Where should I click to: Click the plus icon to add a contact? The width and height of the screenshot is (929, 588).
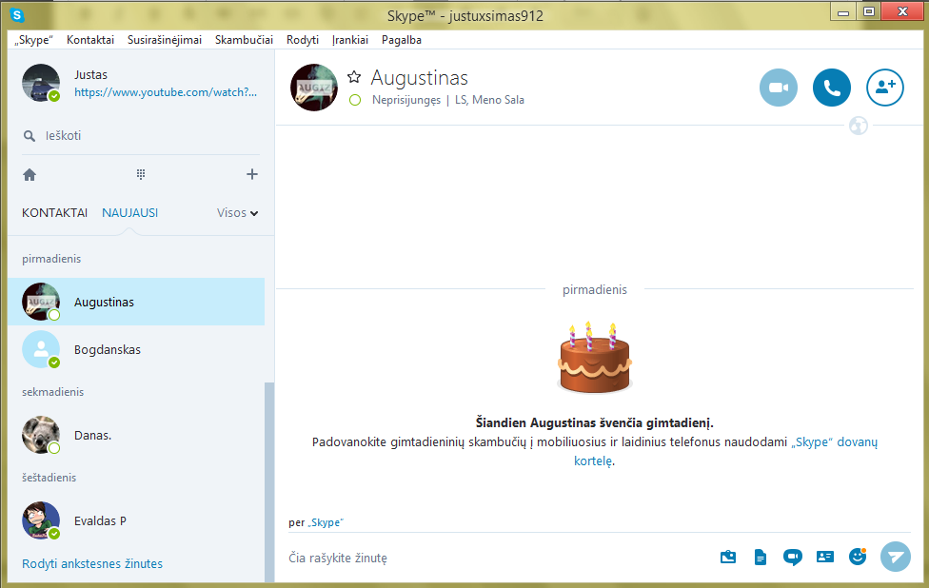click(252, 174)
